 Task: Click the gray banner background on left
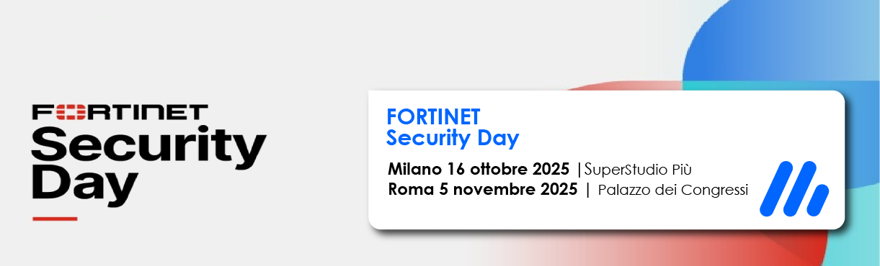click(x=180, y=50)
